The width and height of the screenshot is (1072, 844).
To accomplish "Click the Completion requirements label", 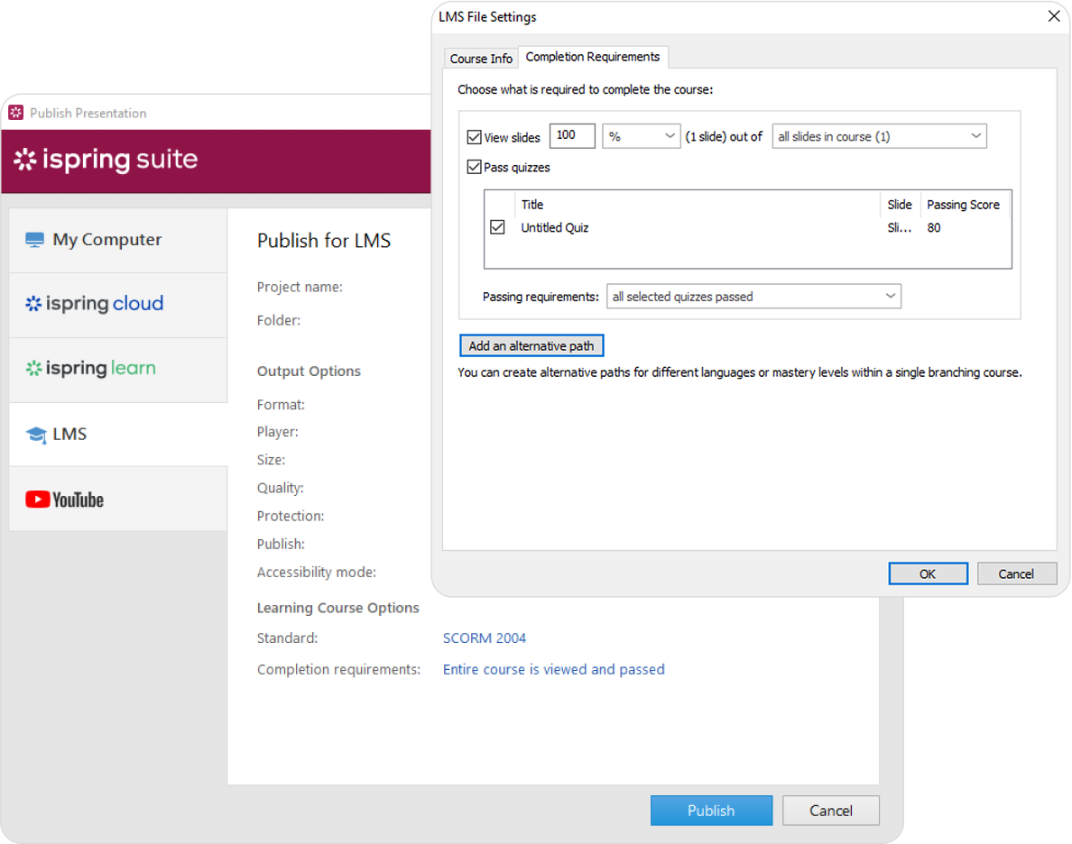I will (x=338, y=670).
